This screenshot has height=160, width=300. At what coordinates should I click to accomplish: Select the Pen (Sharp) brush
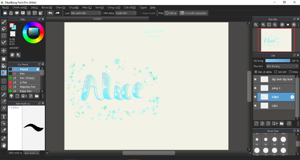pyautogui.click(x=24, y=78)
